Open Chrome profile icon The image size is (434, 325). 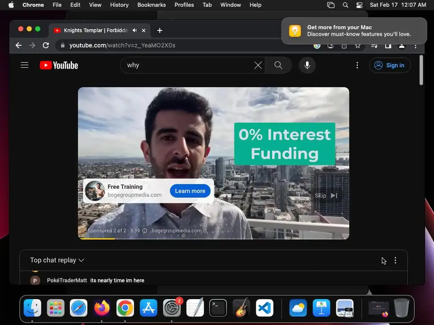[402, 46]
